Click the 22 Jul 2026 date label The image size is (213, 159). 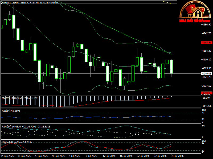pyautogui.click(x=143, y=156)
